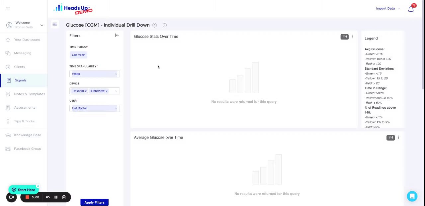Click the Knowledge Base sidebar icon

(8, 135)
